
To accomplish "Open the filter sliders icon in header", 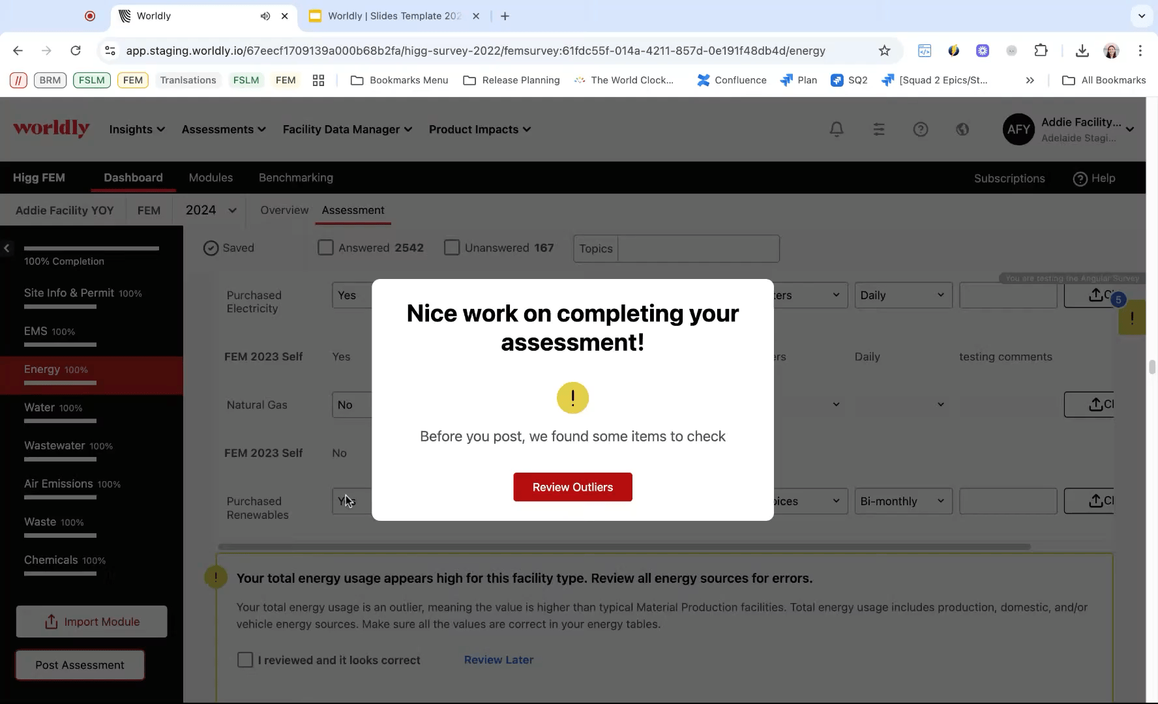I will coord(879,129).
